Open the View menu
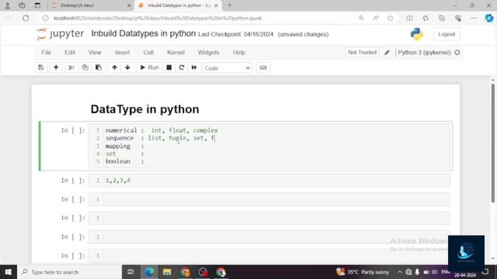The height and width of the screenshot is (279, 497). pos(95,53)
